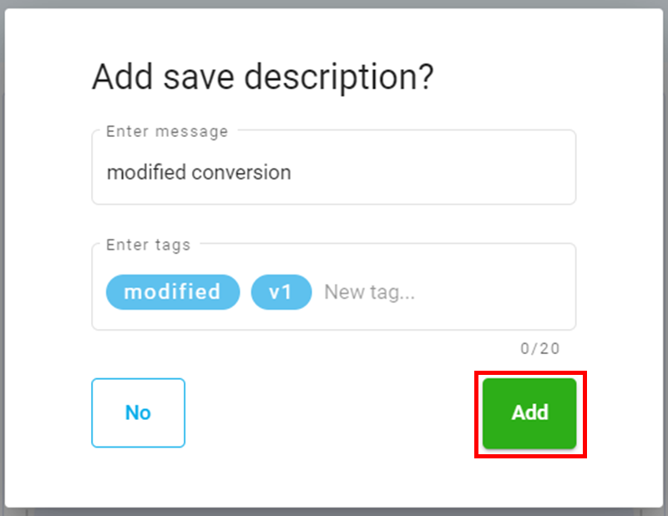Click blank dialog area between No and Add
The height and width of the screenshot is (516, 668).
[x=334, y=413]
